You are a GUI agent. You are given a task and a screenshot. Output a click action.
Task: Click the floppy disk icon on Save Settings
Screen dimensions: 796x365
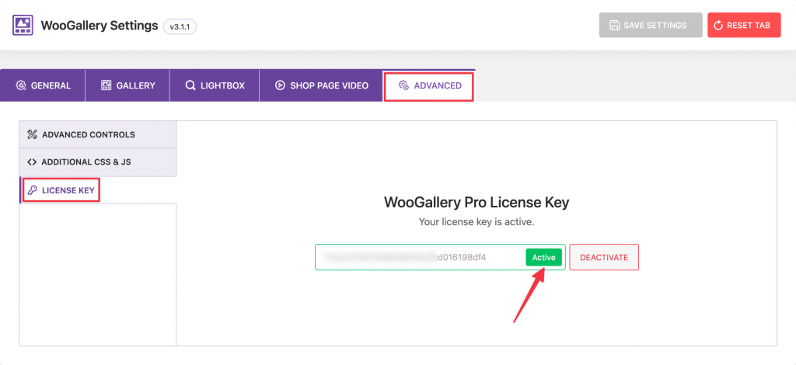614,26
